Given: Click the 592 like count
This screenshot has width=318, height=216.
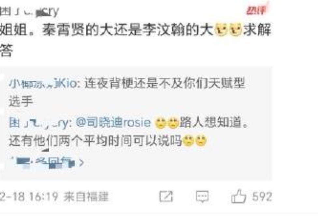Looking at the screenshot, I should [x=262, y=196].
